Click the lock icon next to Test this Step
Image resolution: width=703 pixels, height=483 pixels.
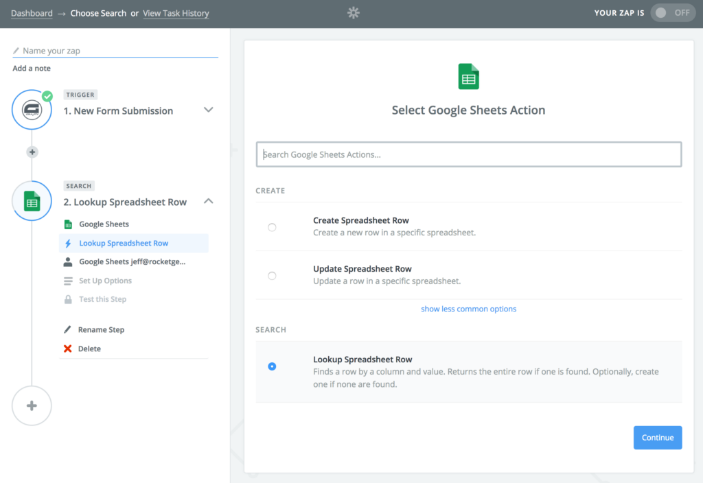coord(68,299)
